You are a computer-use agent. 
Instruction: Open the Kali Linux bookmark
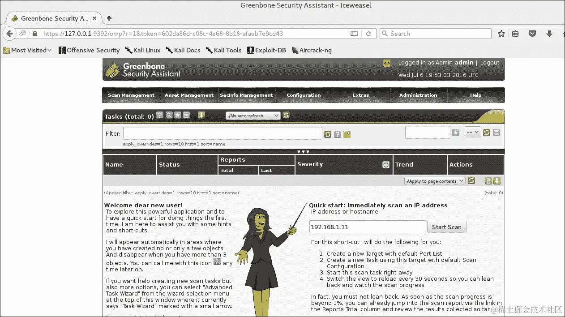click(143, 50)
